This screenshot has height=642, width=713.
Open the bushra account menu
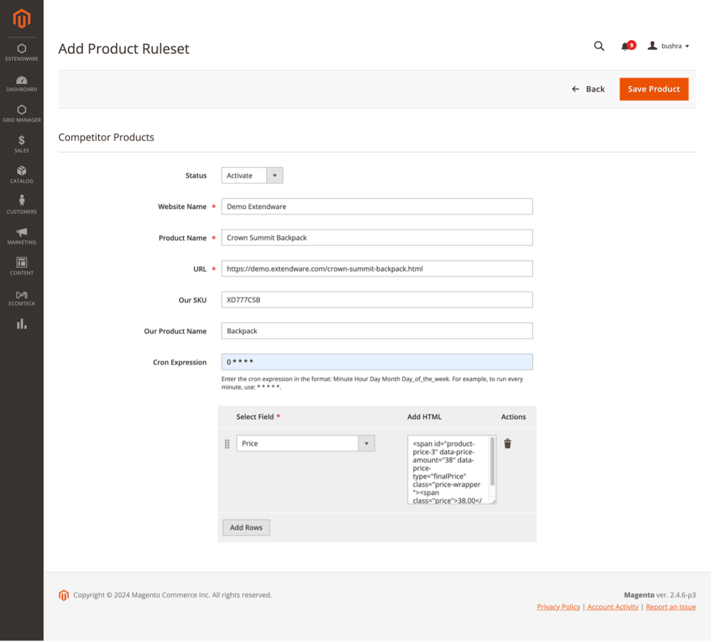tap(670, 46)
